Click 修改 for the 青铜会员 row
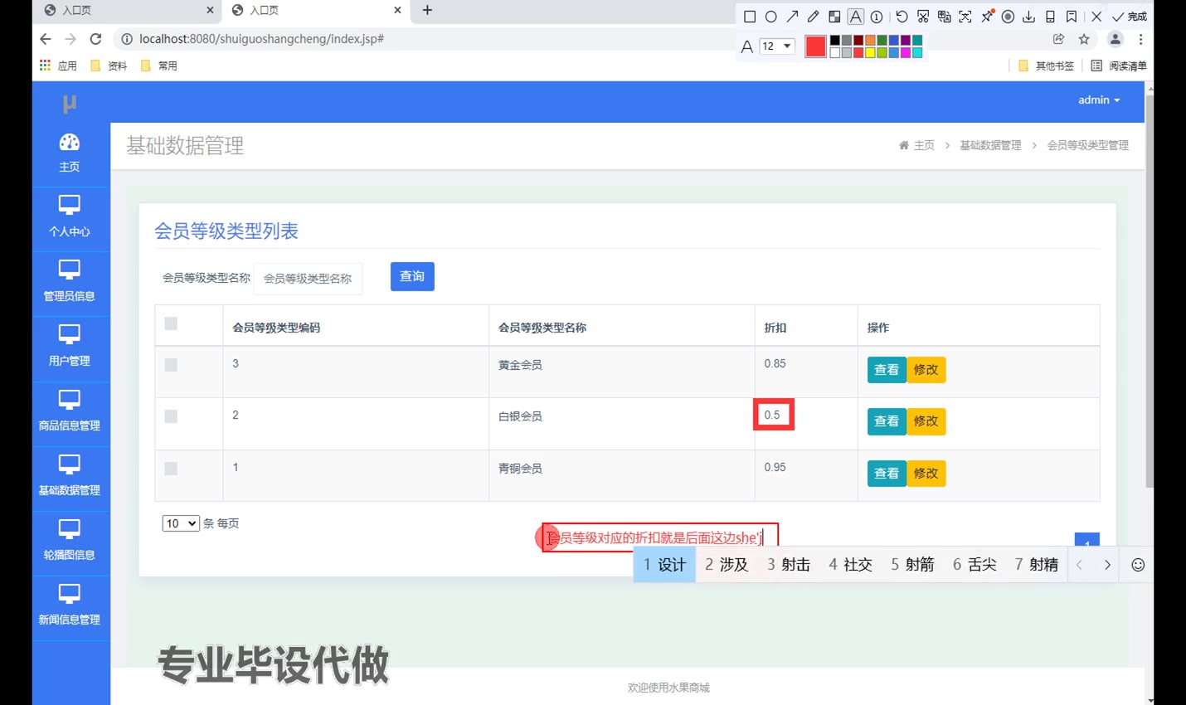Image resolution: width=1186 pixels, height=705 pixels. (926, 474)
